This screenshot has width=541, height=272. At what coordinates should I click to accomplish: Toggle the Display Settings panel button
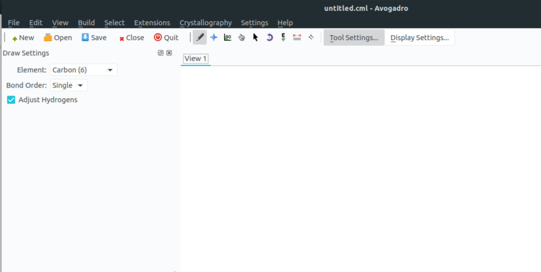tap(419, 38)
